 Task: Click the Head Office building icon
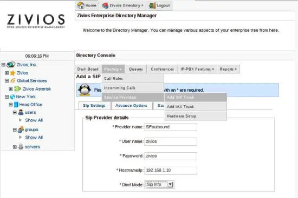[16, 105]
